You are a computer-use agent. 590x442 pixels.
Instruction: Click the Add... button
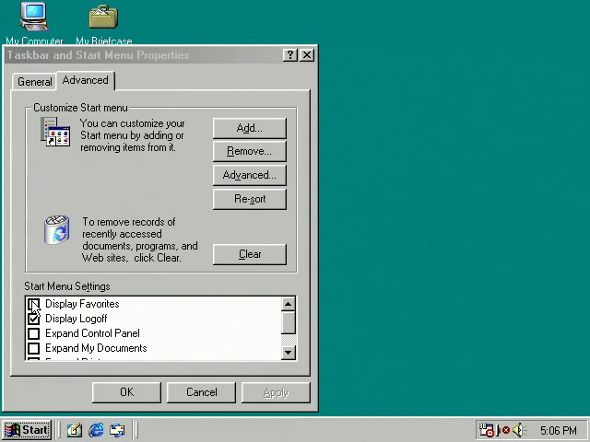point(250,128)
